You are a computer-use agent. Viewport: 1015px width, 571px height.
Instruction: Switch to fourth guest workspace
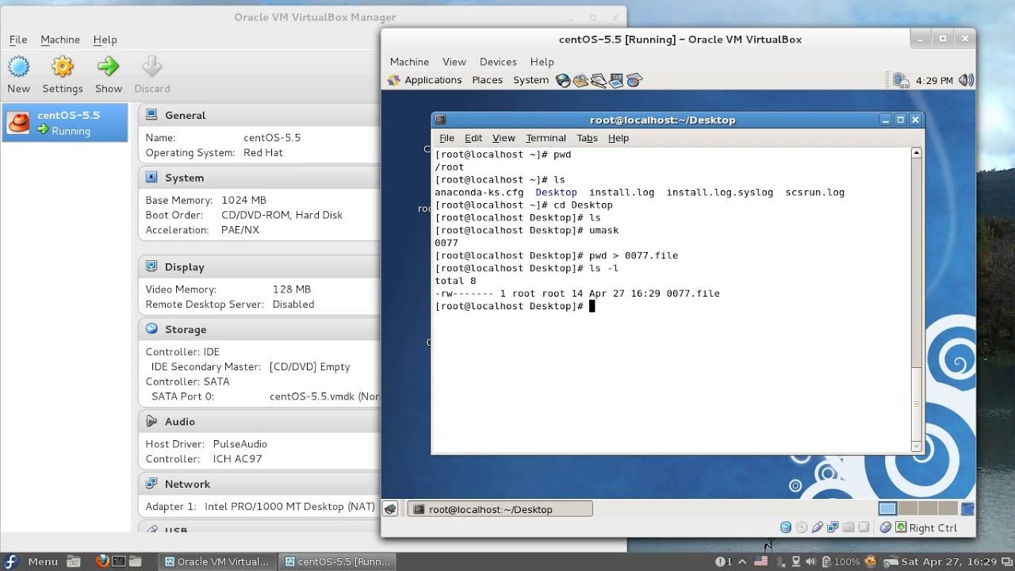[948, 508]
